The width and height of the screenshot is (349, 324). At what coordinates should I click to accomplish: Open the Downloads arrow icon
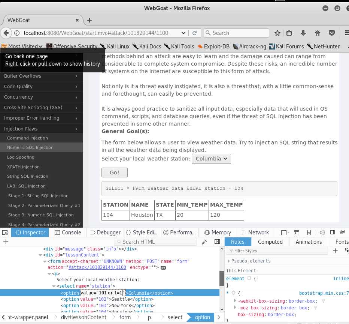[x=303, y=33]
